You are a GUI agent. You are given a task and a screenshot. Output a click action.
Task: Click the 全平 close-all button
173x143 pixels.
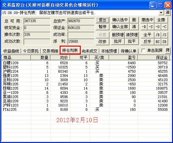tap(147, 35)
